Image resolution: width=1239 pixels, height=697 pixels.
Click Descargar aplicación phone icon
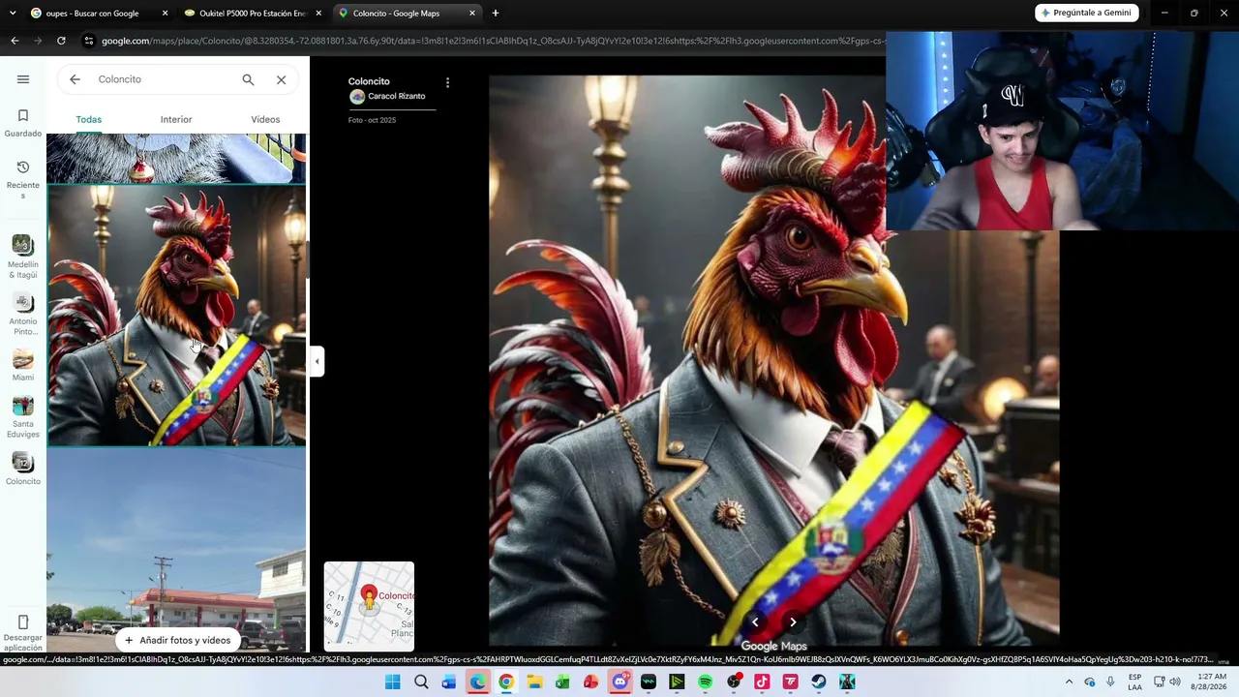(x=23, y=621)
